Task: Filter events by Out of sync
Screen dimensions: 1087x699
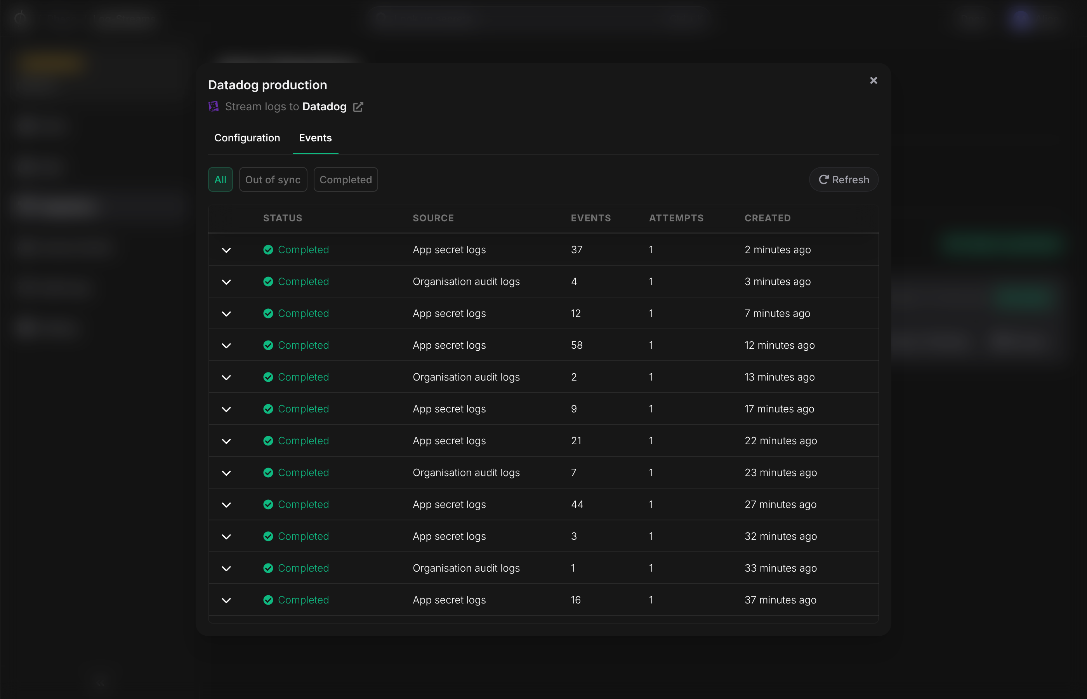Action: pyautogui.click(x=273, y=180)
